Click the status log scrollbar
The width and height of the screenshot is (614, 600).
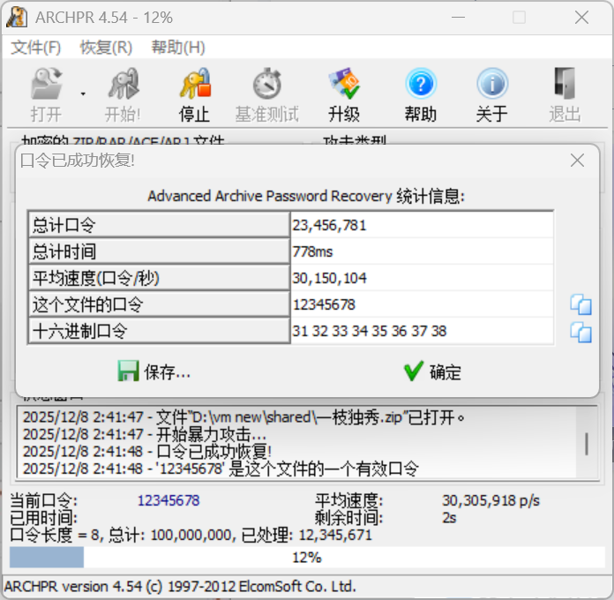(x=587, y=443)
